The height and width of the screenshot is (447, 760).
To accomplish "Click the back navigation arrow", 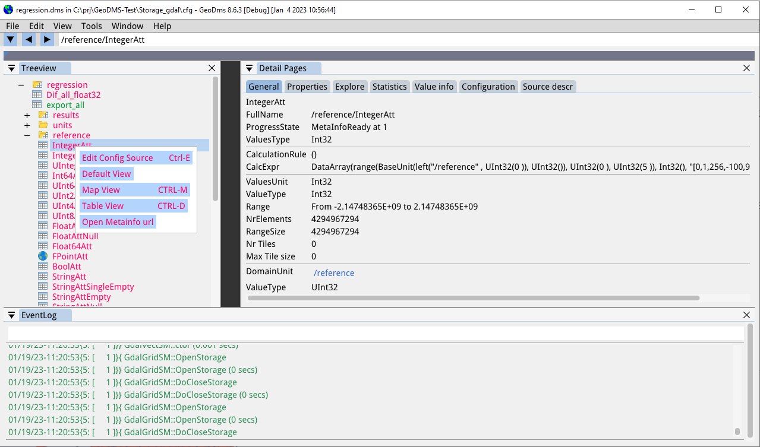I will coord(29,39).
